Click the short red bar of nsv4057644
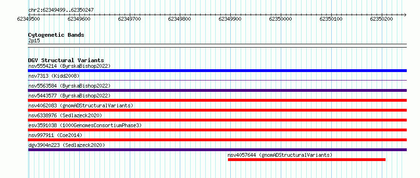420x178 pixels. (x=307, y=160)
